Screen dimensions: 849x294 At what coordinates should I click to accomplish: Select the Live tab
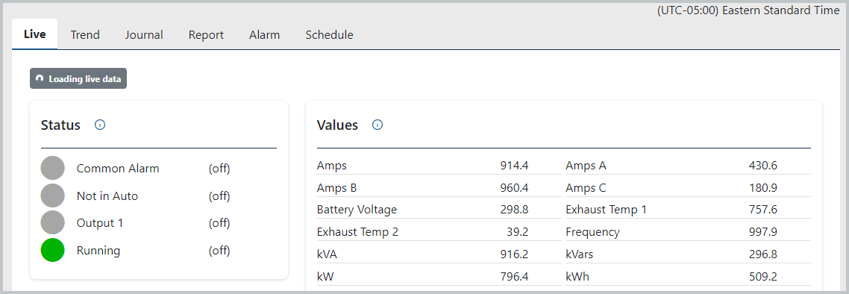34,34
